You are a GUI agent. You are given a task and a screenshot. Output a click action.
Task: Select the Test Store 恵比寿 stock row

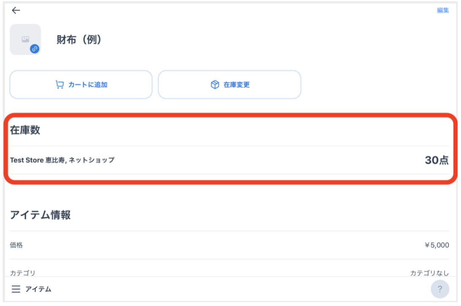(x=229, y=160)
